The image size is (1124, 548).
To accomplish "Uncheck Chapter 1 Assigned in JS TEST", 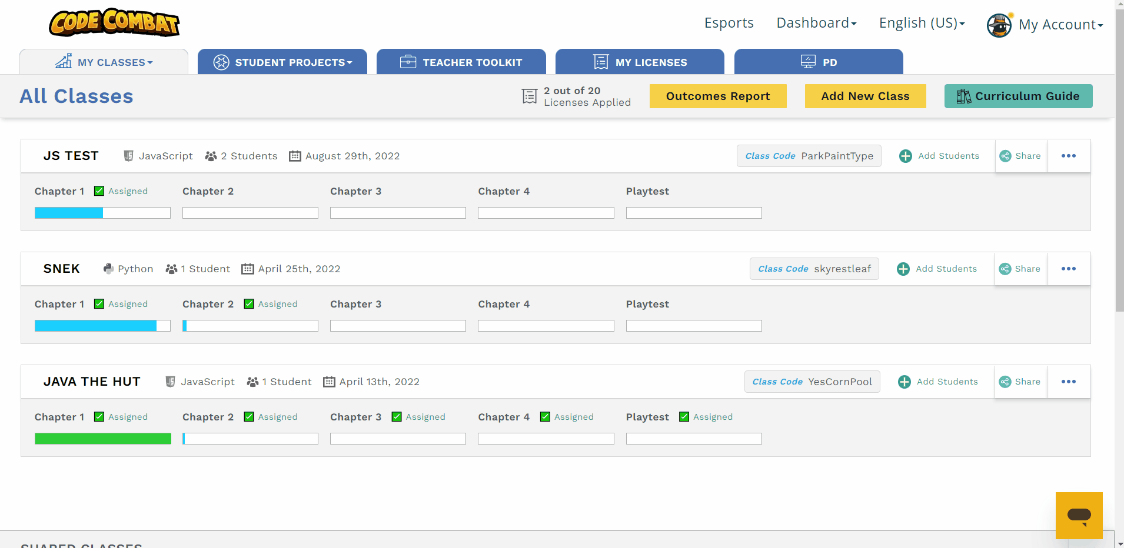I will click(x=99, y=191).
